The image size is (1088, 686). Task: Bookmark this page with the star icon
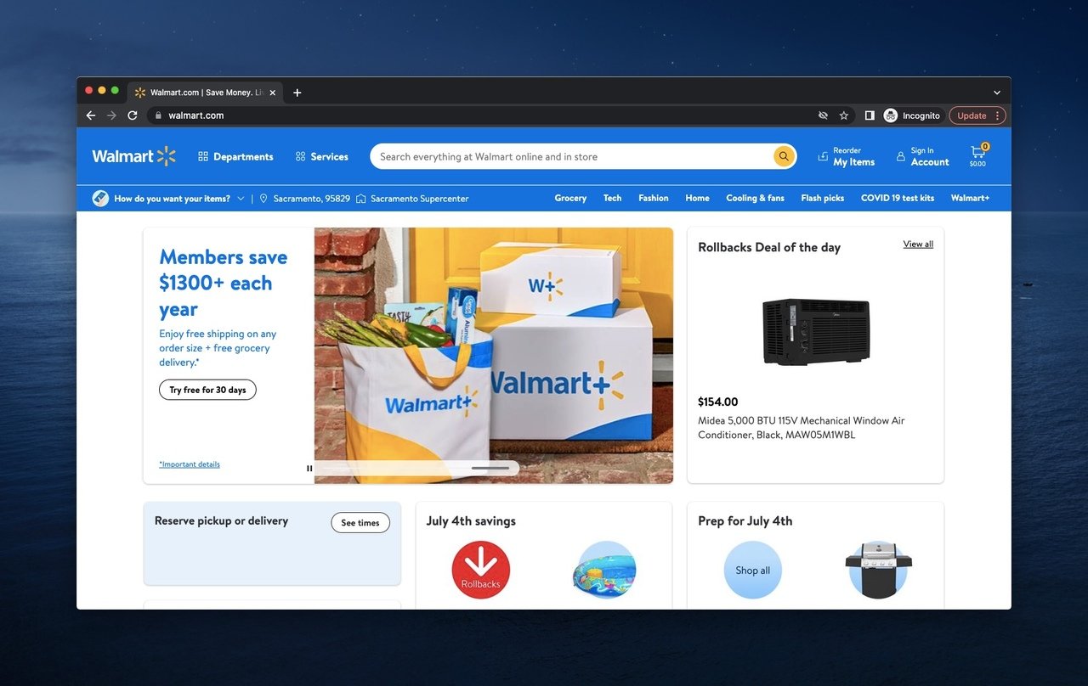844,115
